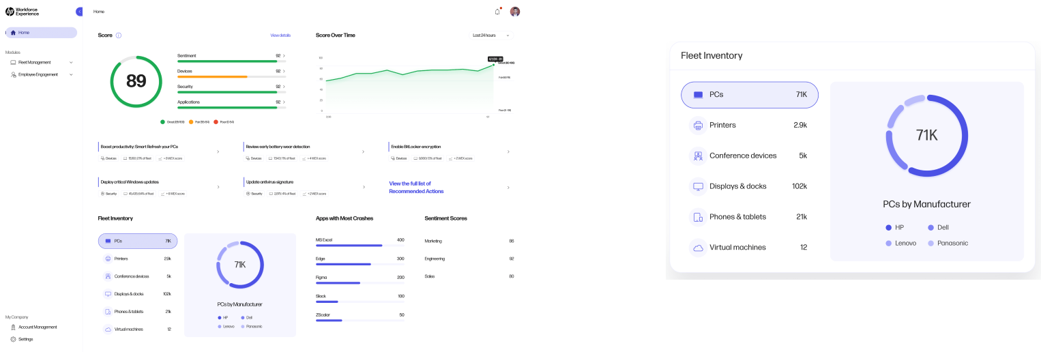Click Phones & tablets icon in enlarged panel
Image resolution: width=1041 pixels, height=352 pixels.
697,217
